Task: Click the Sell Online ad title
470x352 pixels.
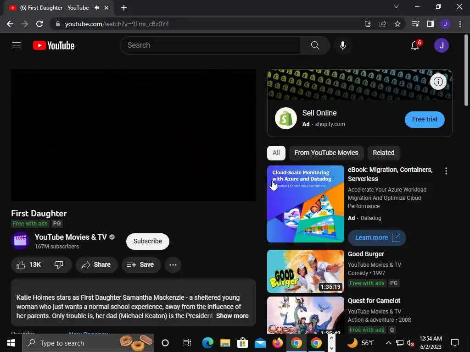Action: 319,113
